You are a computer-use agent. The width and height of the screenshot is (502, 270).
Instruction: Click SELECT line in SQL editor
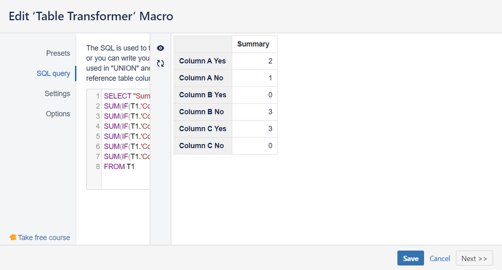(x=126, y=96)
